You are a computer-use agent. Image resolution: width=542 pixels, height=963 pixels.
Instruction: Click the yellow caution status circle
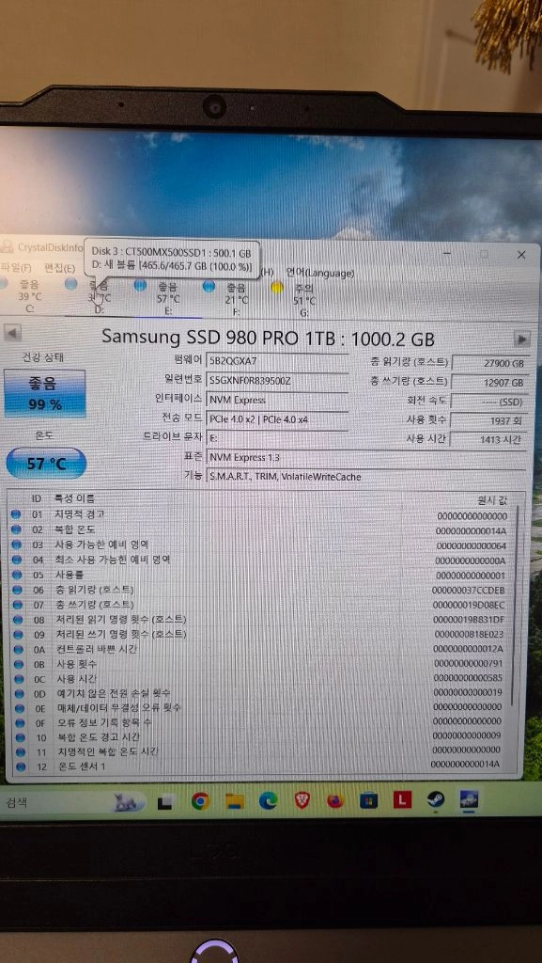[277, 288]
